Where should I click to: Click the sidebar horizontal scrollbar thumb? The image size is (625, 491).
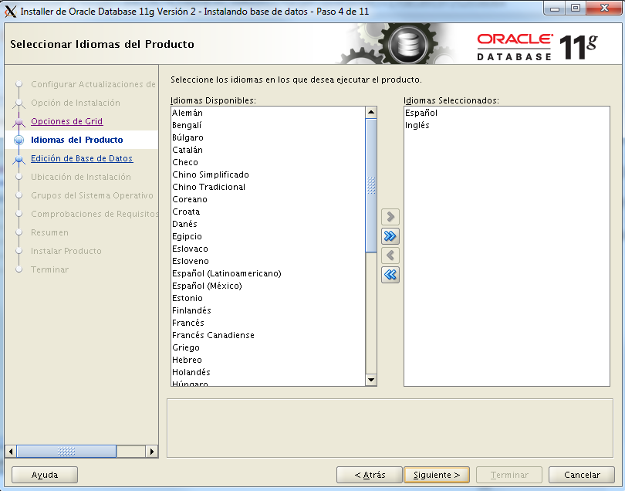(66, 452)
